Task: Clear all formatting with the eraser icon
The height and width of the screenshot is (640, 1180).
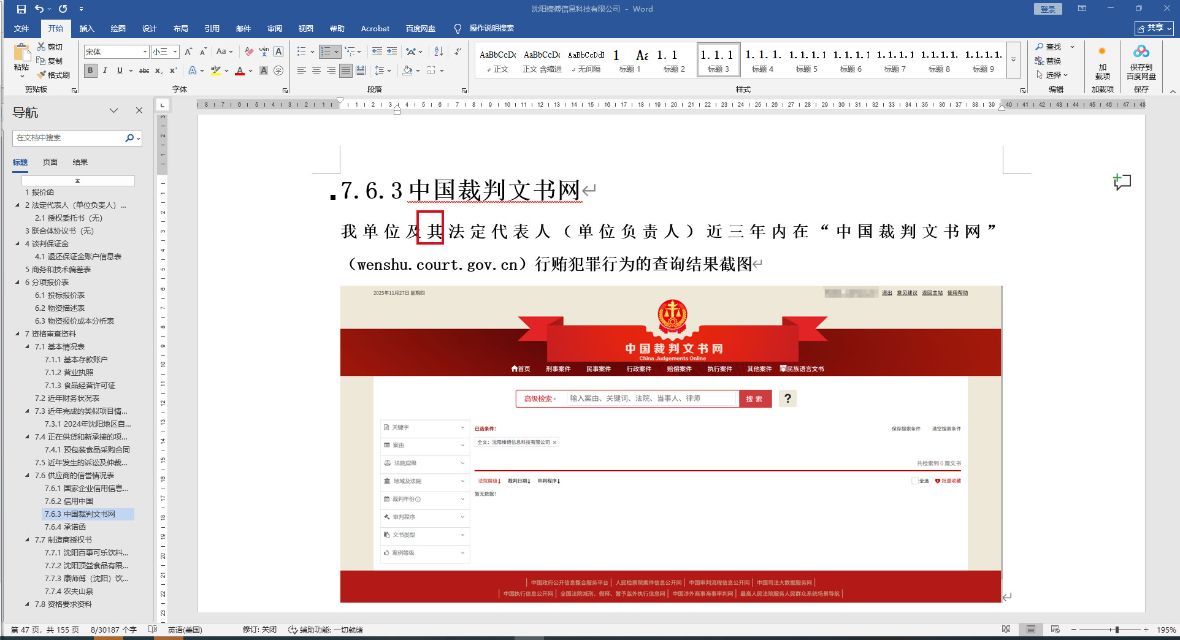Action: 249,52
